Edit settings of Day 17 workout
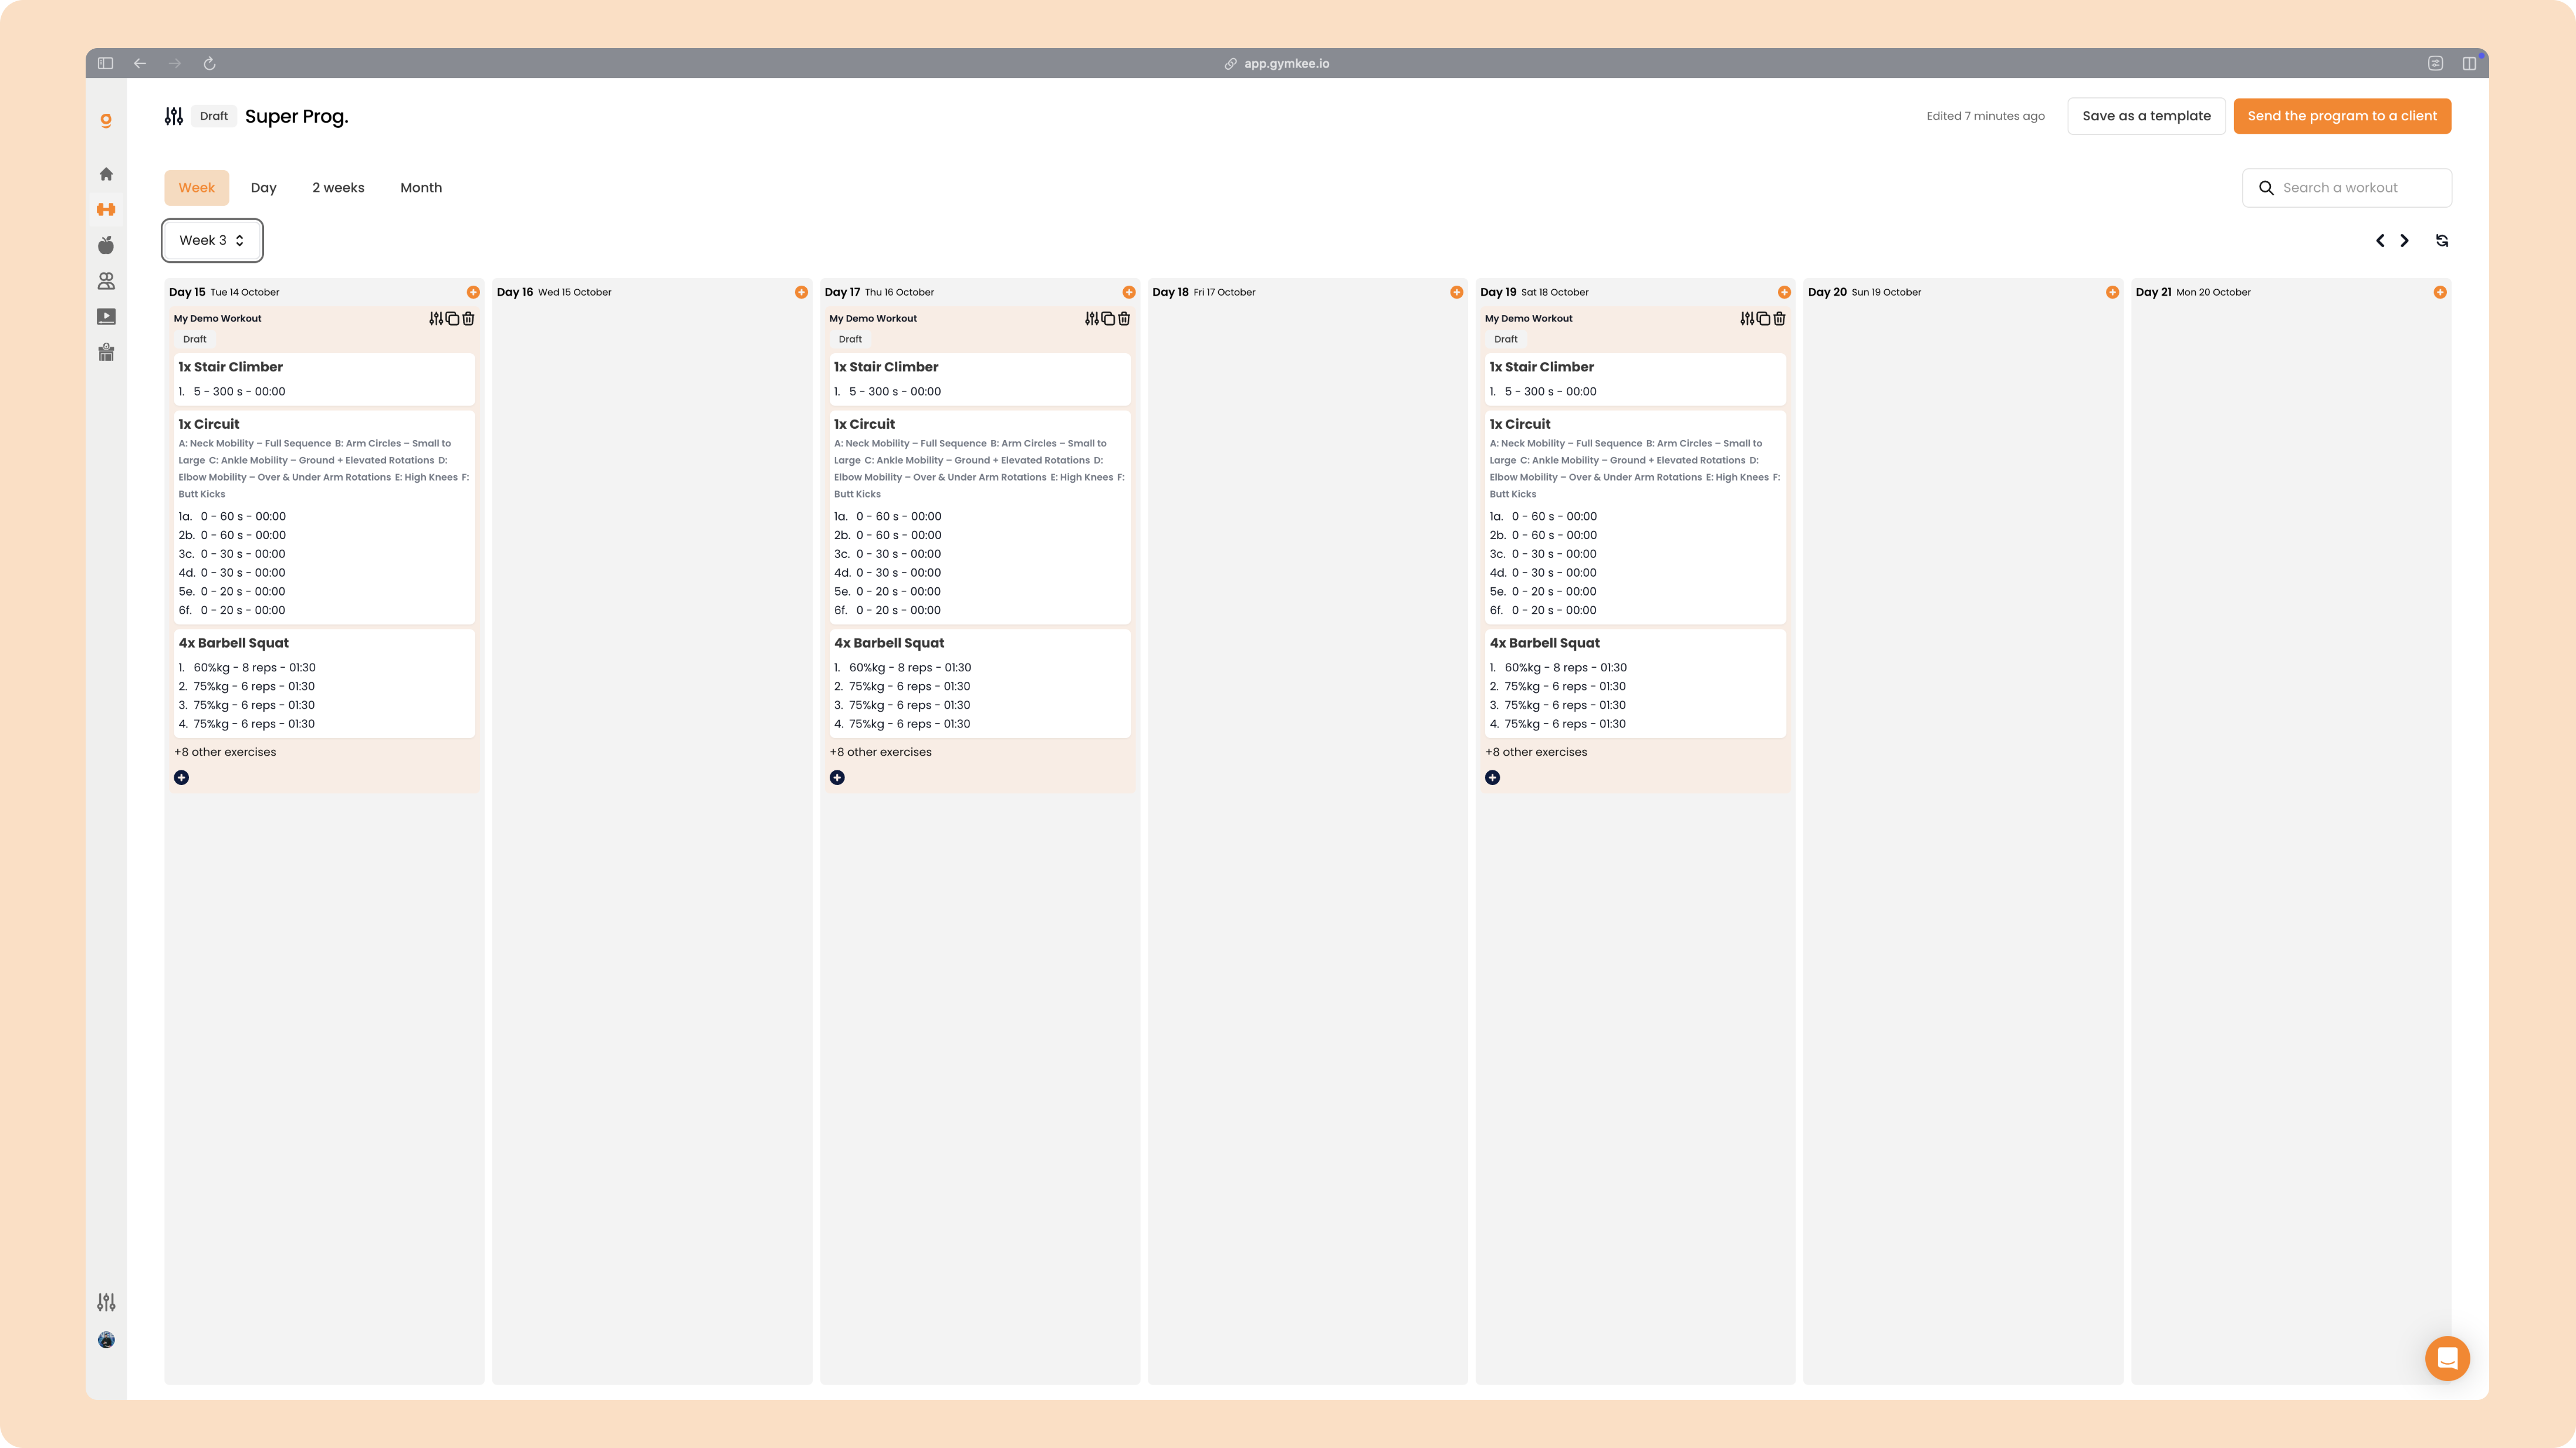The height and width of the screenshot is (1448, 2576). pyautogui.click(x=1092, y=319)
